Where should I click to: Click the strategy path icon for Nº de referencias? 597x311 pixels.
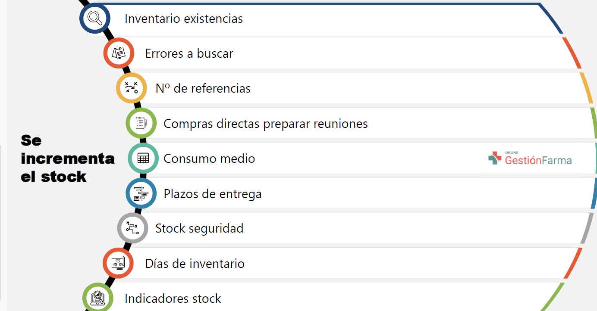[131, 88]
